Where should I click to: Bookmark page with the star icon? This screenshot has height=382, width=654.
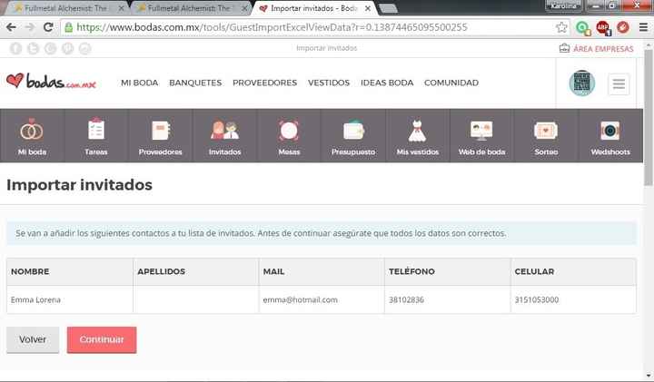561,27
